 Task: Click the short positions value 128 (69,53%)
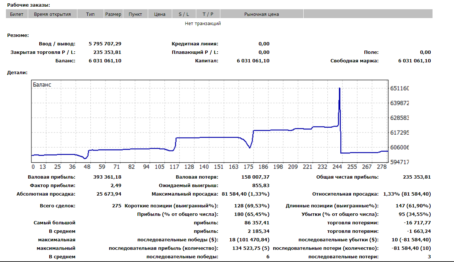click(252, 206)
